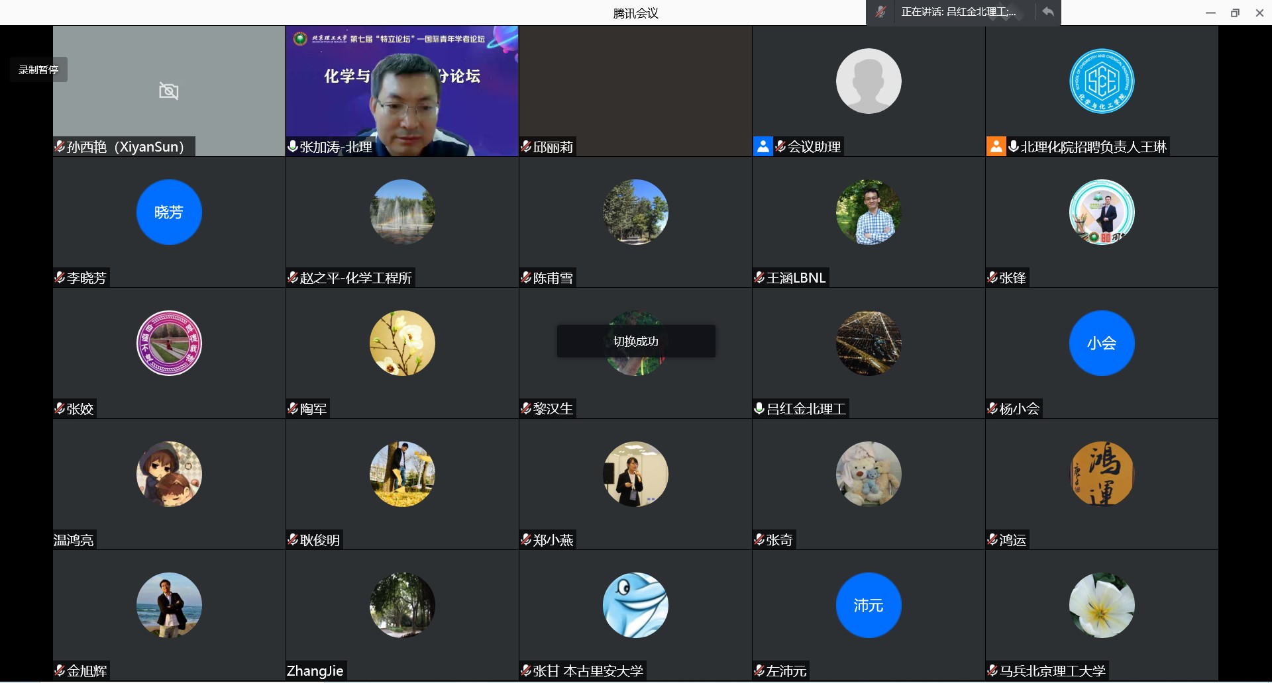
Task: Click the back arrow in the title bar
Action: pyautogui.click(x=1048, y=12)
